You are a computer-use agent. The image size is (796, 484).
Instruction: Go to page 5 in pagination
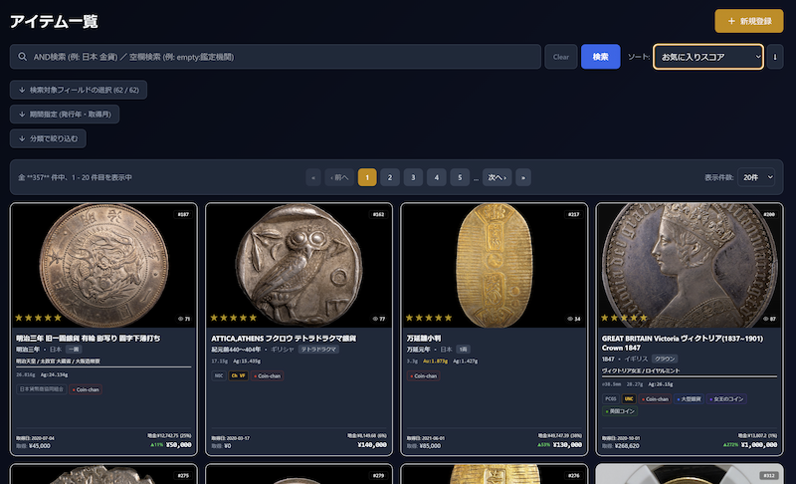pyautogui.click(x=459, y=177)
